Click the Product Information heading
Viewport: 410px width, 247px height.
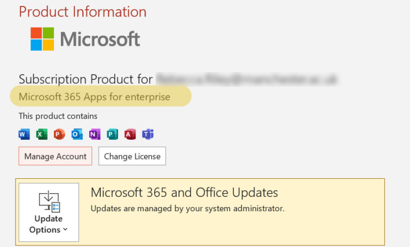click(83, 11)
